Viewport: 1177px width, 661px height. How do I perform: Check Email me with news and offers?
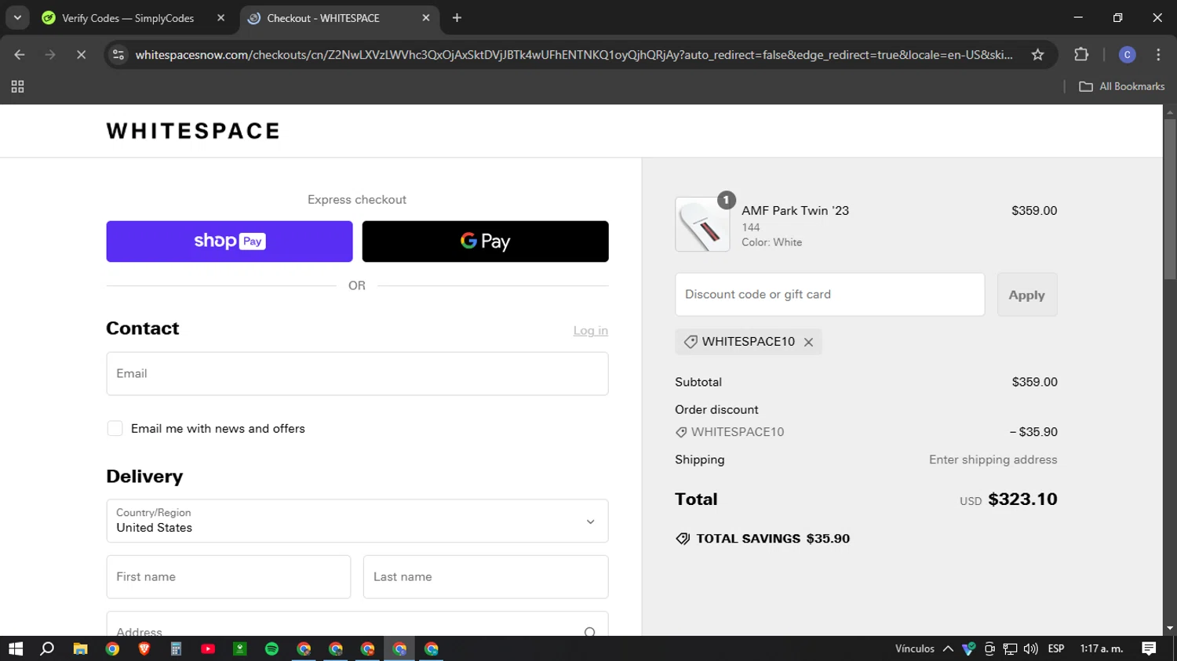(x=115, y=428)
